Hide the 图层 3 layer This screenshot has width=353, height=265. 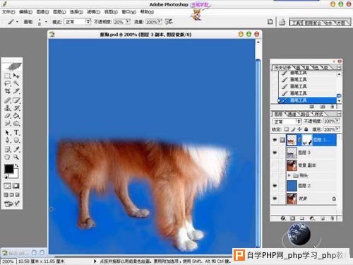click(275, 153)
